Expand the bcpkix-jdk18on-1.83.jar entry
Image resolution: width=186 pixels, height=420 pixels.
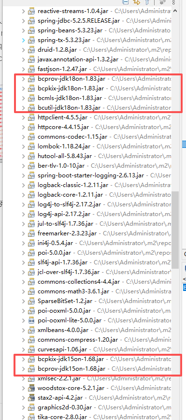23,88
